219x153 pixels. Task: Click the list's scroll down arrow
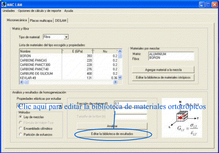coord(120,77)
